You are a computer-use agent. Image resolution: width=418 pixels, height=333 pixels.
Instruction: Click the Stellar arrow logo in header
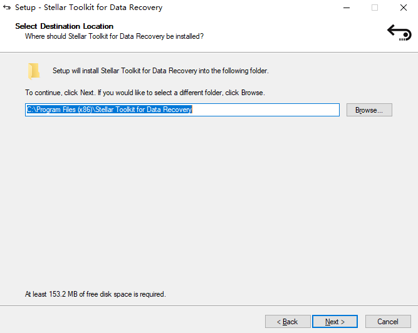coord(399,31)
